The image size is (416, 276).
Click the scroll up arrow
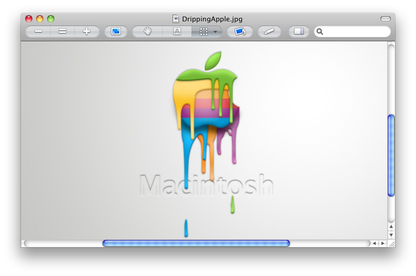pyautogui.click(x=391, y=227)
